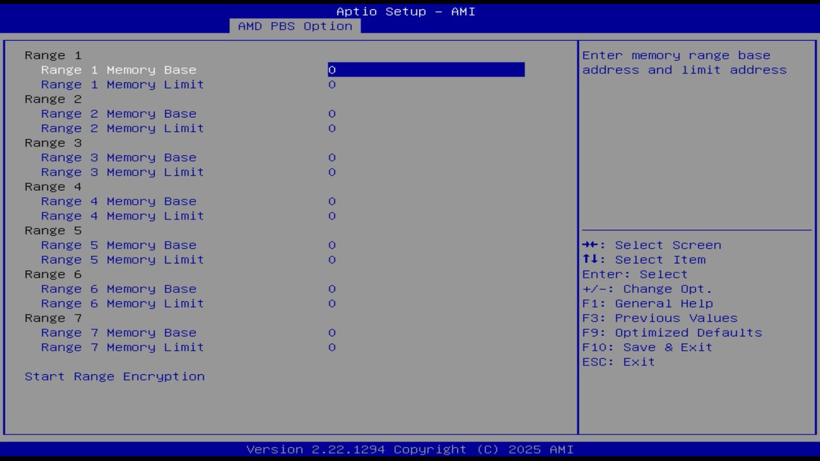Image resolution: width=820 pixels, height=461 pixels.
Task: Click the Range 6 Memory Limit field
Action: [122, 303]
